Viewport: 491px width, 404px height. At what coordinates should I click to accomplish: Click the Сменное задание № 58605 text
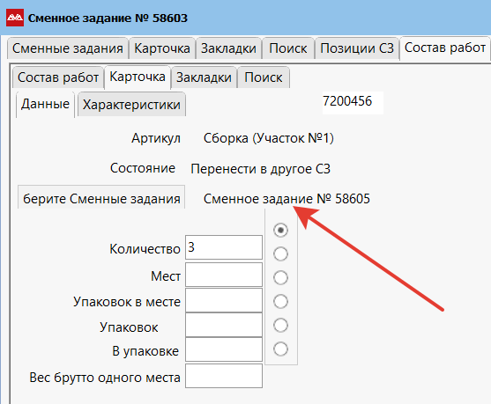click(286, 199)
